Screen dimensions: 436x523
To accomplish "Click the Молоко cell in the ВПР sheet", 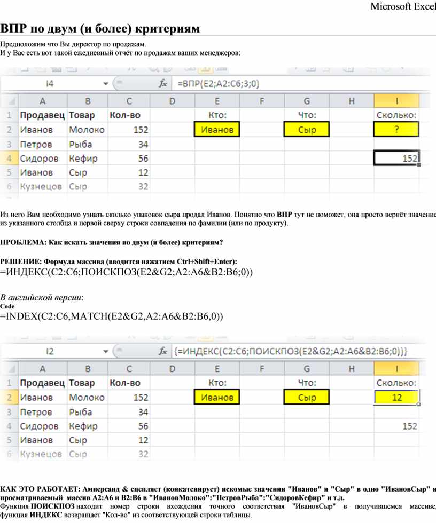I will (x=88, y=129).
